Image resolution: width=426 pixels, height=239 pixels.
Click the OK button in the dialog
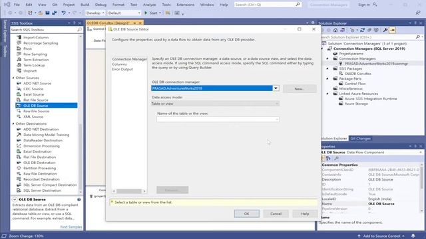(x=247, y=214)
